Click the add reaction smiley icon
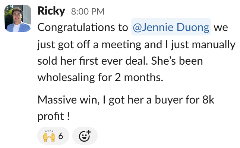Image resolution: width=240 pixels, height=148 pixels. (85, 136)
